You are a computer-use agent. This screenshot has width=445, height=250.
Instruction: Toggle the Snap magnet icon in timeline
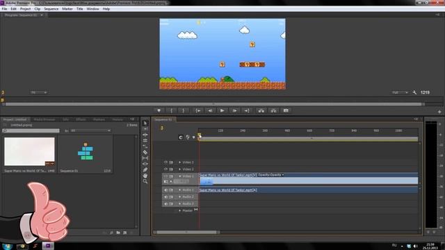tap(181, 137)
